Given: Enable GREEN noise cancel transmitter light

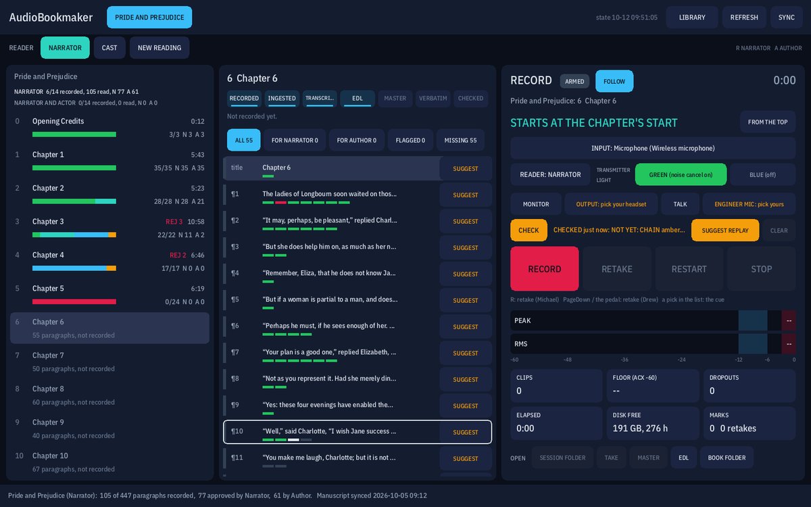Looking at the screenshot, I should (681, 174).
